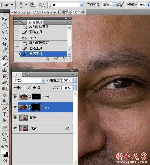Activate the Hand tool
This screenshot has height=165, width=150.
[x=5, y=134]
